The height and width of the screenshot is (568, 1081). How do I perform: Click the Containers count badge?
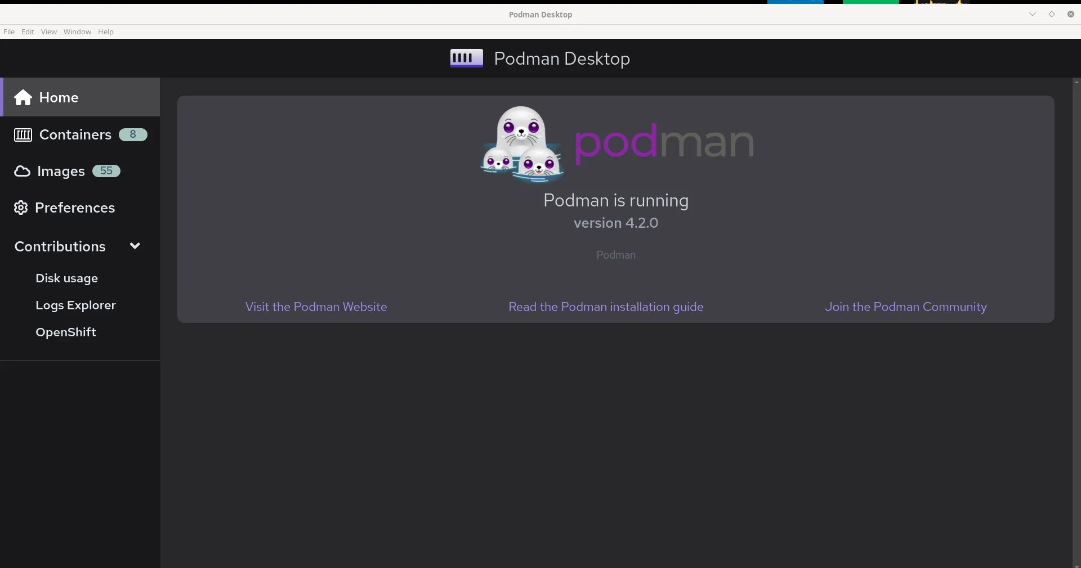click(x=132, y=135)
